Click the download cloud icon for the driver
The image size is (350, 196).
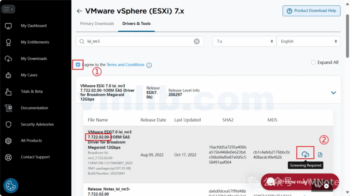pyautogui.click(x=305, y=155)
